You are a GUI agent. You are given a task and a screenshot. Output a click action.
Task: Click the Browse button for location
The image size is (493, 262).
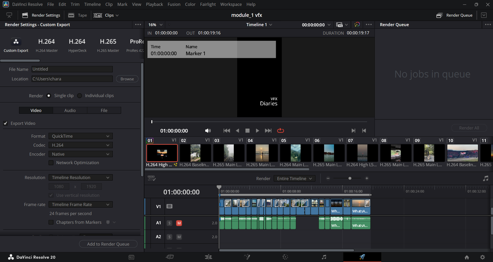coord(127,79)
